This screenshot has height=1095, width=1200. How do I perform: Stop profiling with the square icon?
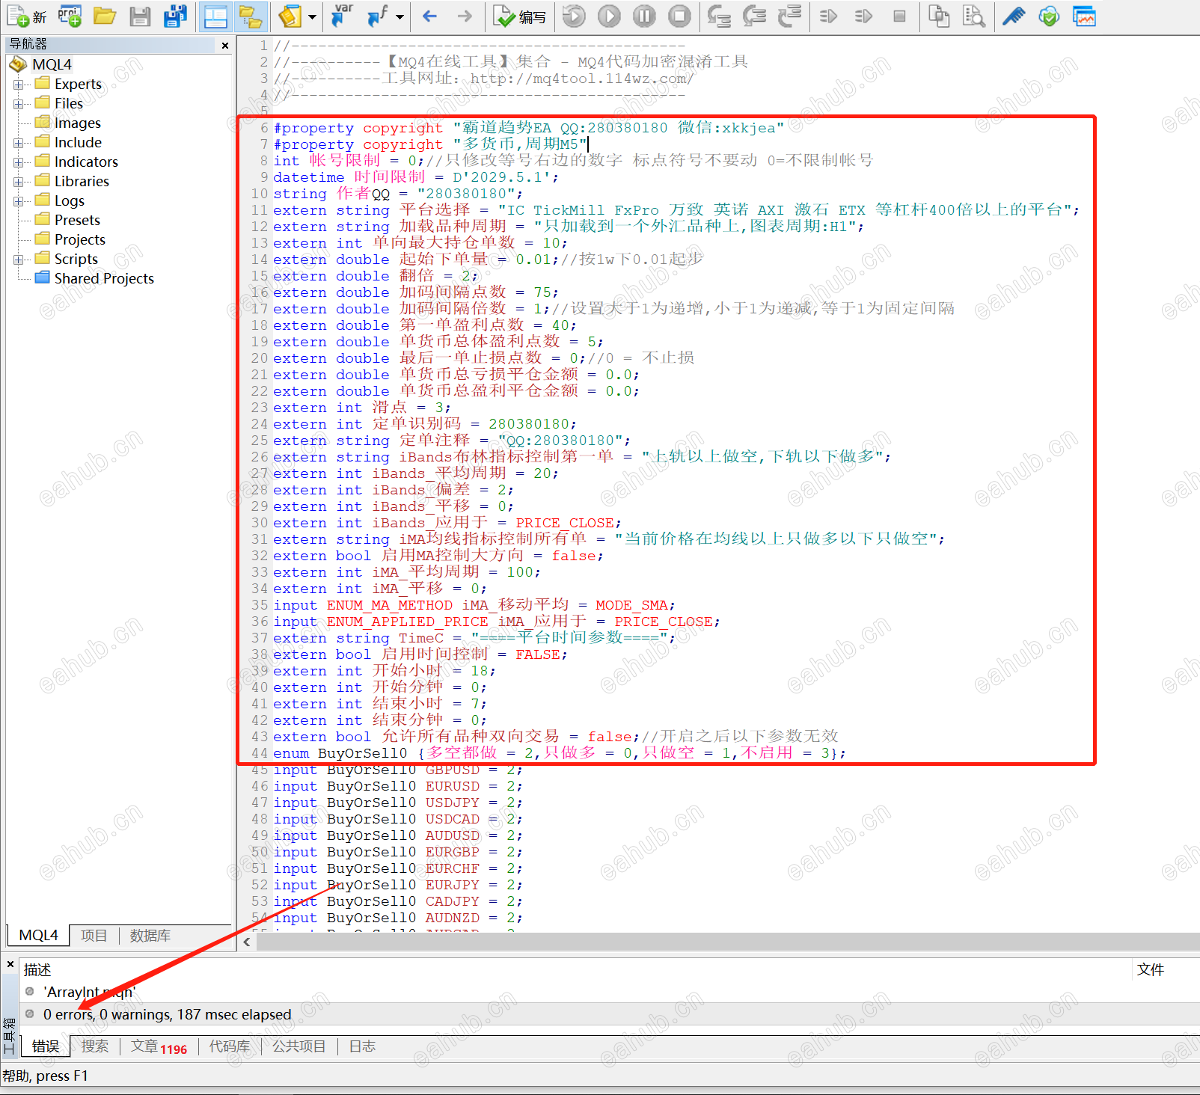tap(899, 16)
